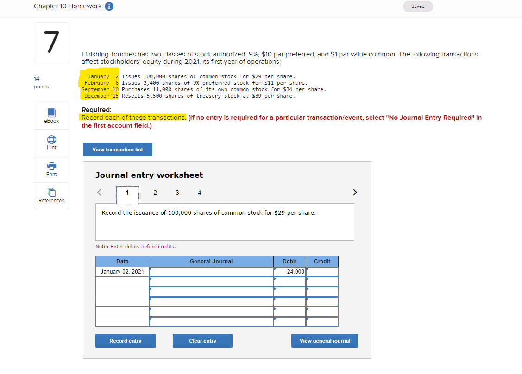The image size is (522, 374).
Task: Open the eBook resource
Action: (51, 116)
